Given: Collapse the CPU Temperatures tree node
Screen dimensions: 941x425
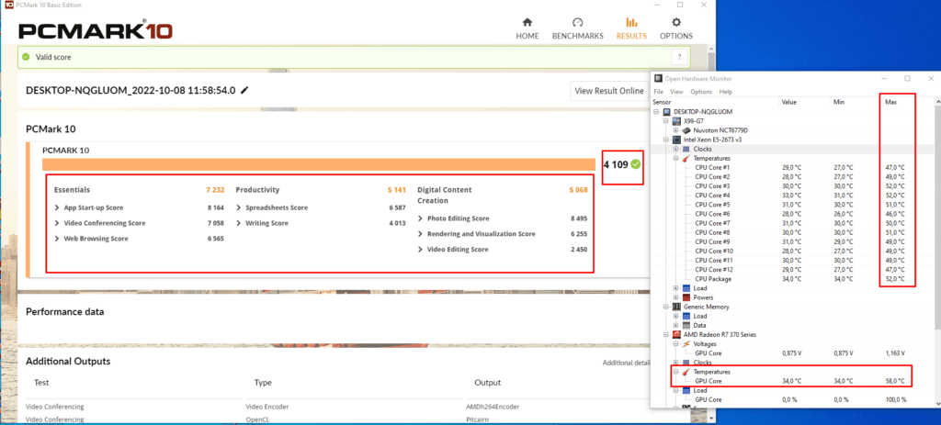Looking at the screenshot, I should click(x=675, y=158).
